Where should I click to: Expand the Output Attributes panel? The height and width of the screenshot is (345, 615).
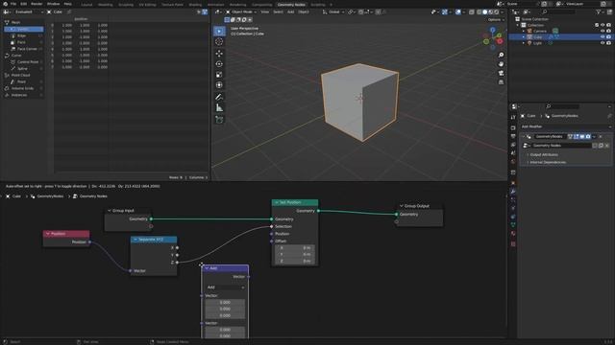tap(544, 155)
